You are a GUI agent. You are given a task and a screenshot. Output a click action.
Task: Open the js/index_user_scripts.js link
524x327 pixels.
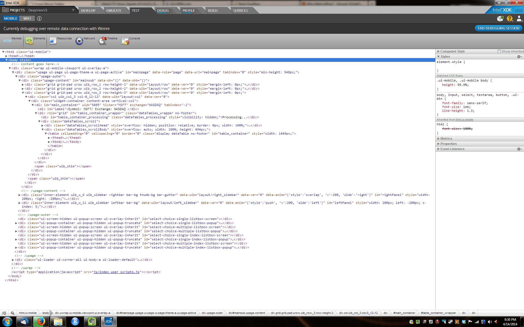coord(117,272)
